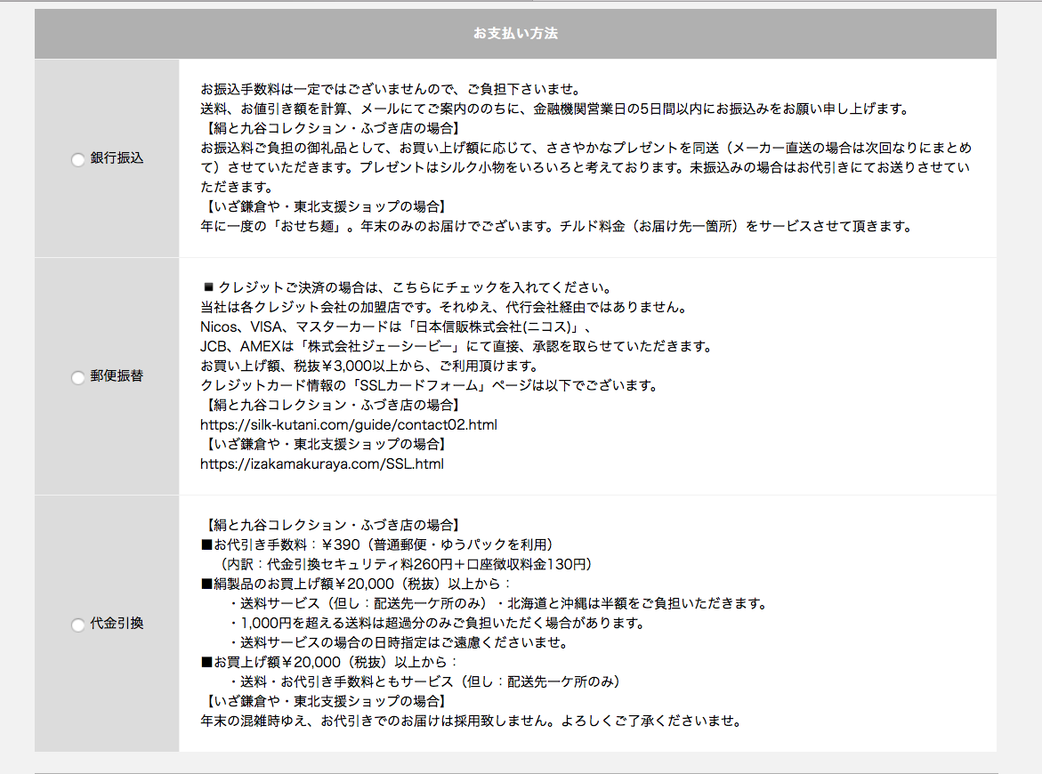Pick the 代金引換 radio button
The image size is (1042, 774).
click(78, 625)
